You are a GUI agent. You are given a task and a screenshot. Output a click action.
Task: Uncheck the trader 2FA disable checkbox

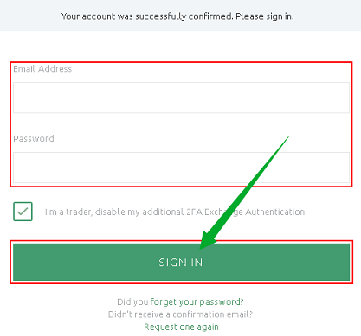(x=23, y=212)
